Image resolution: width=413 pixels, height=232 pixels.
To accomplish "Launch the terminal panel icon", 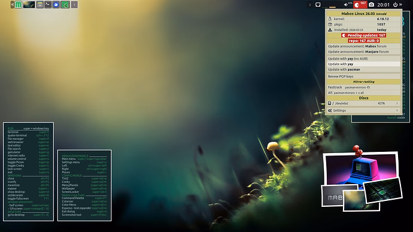I will pyautogui.click(x=48, y=4).
